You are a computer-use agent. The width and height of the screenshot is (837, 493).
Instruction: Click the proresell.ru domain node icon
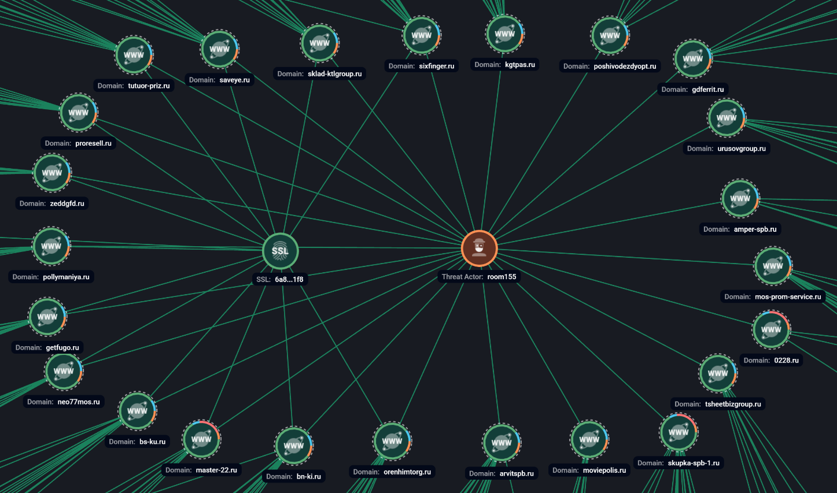(x=78, y=113)
